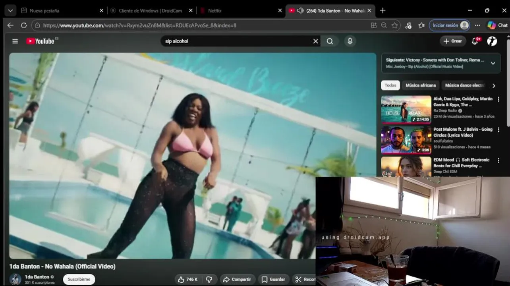The width and height of the screenshot is (510, 286).
Task: Click the video player to pause
Action: [x=193, y=156]
